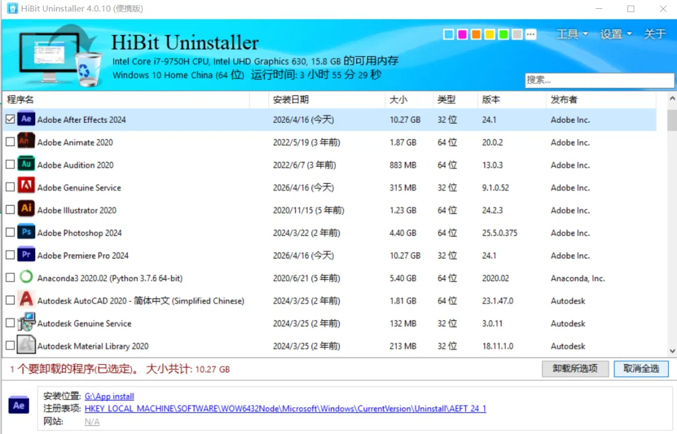Sort by 发布者 column header
677x434 pixels.
tap(601, 100)
